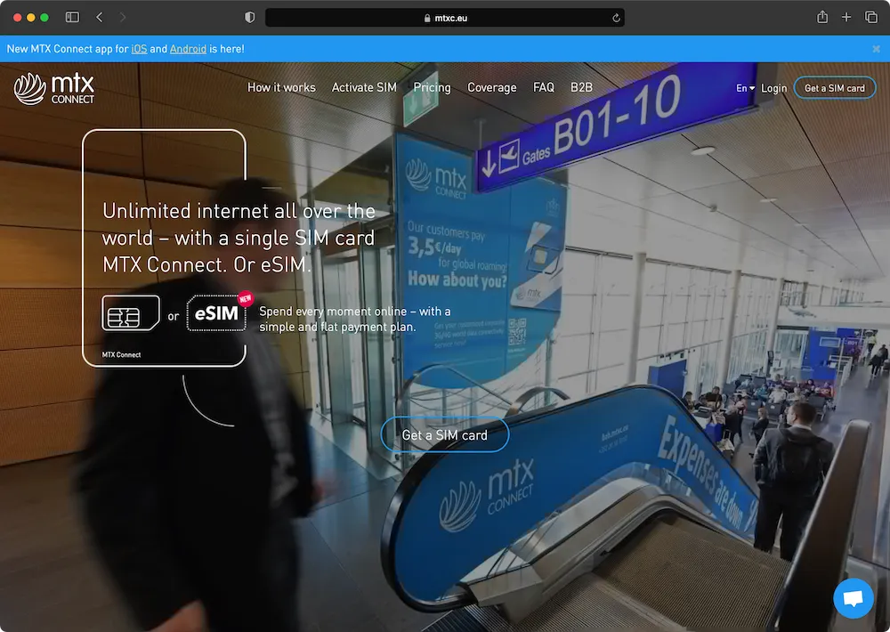This screenshot has width=890, height=632.
Task: Close the Safari window
Action: 18,18
